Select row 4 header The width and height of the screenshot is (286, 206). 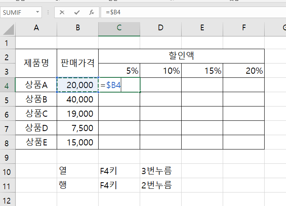(7, 86)
